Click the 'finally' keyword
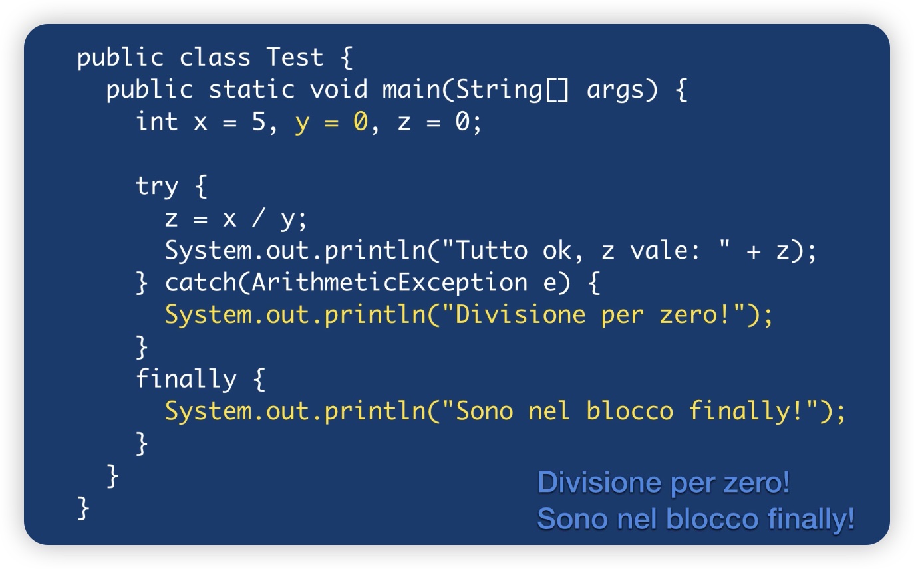 click(186, 380)
